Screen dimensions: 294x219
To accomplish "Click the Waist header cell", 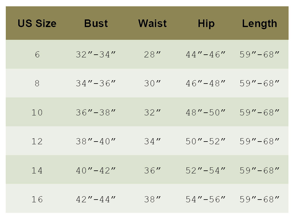I will point(152,23).
